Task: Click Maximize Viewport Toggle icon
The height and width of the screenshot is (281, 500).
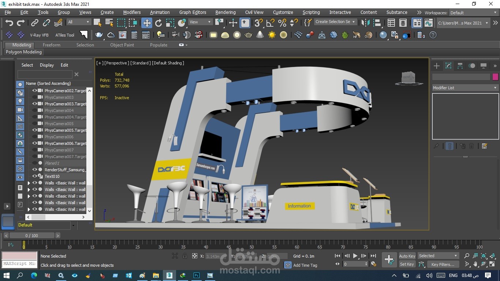Action: (492, 264)
